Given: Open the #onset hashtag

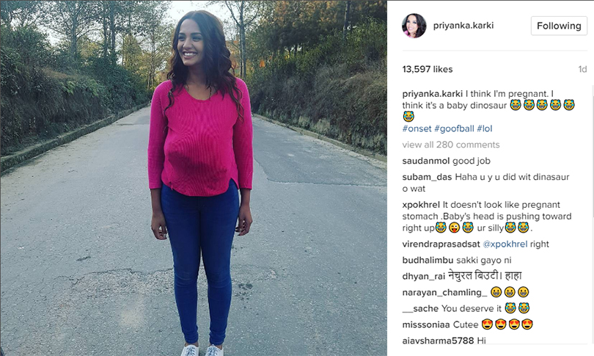Looking at the screenshot, I should point(417,128).
